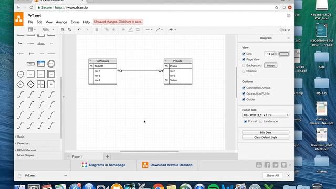Undo the last action

(x=79, y=29)
